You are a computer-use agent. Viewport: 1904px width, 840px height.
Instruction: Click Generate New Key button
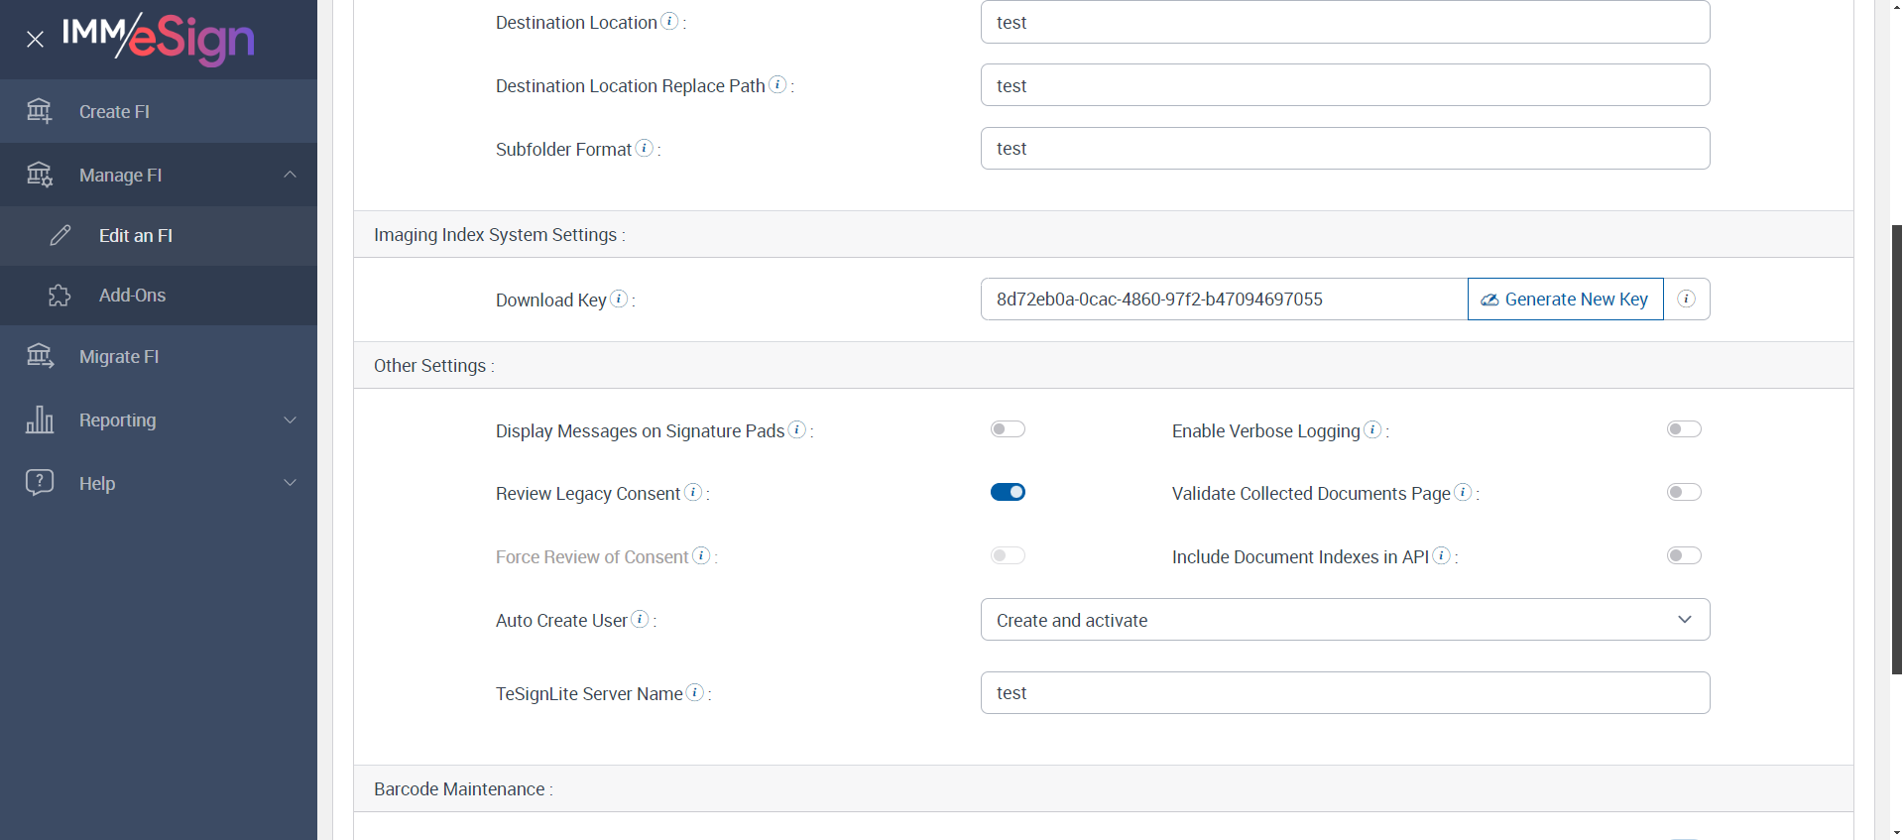[x=1565, y=300]
